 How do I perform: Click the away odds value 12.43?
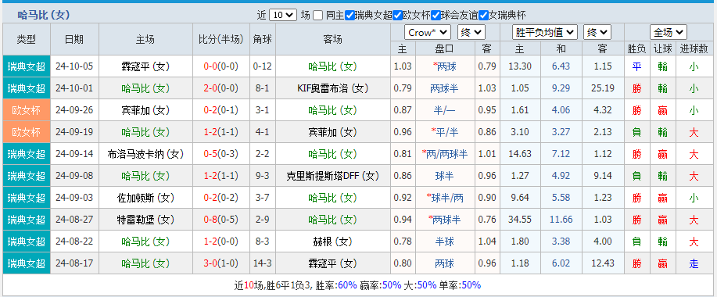click(x=602, y=263)
